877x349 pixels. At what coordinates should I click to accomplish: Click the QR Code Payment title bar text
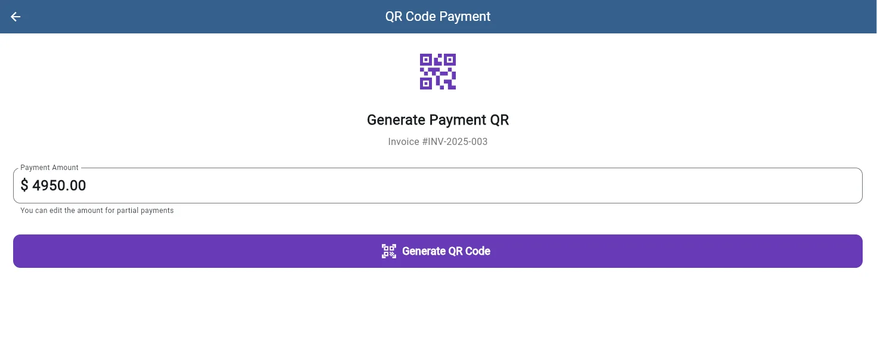(x=438, y=16)
